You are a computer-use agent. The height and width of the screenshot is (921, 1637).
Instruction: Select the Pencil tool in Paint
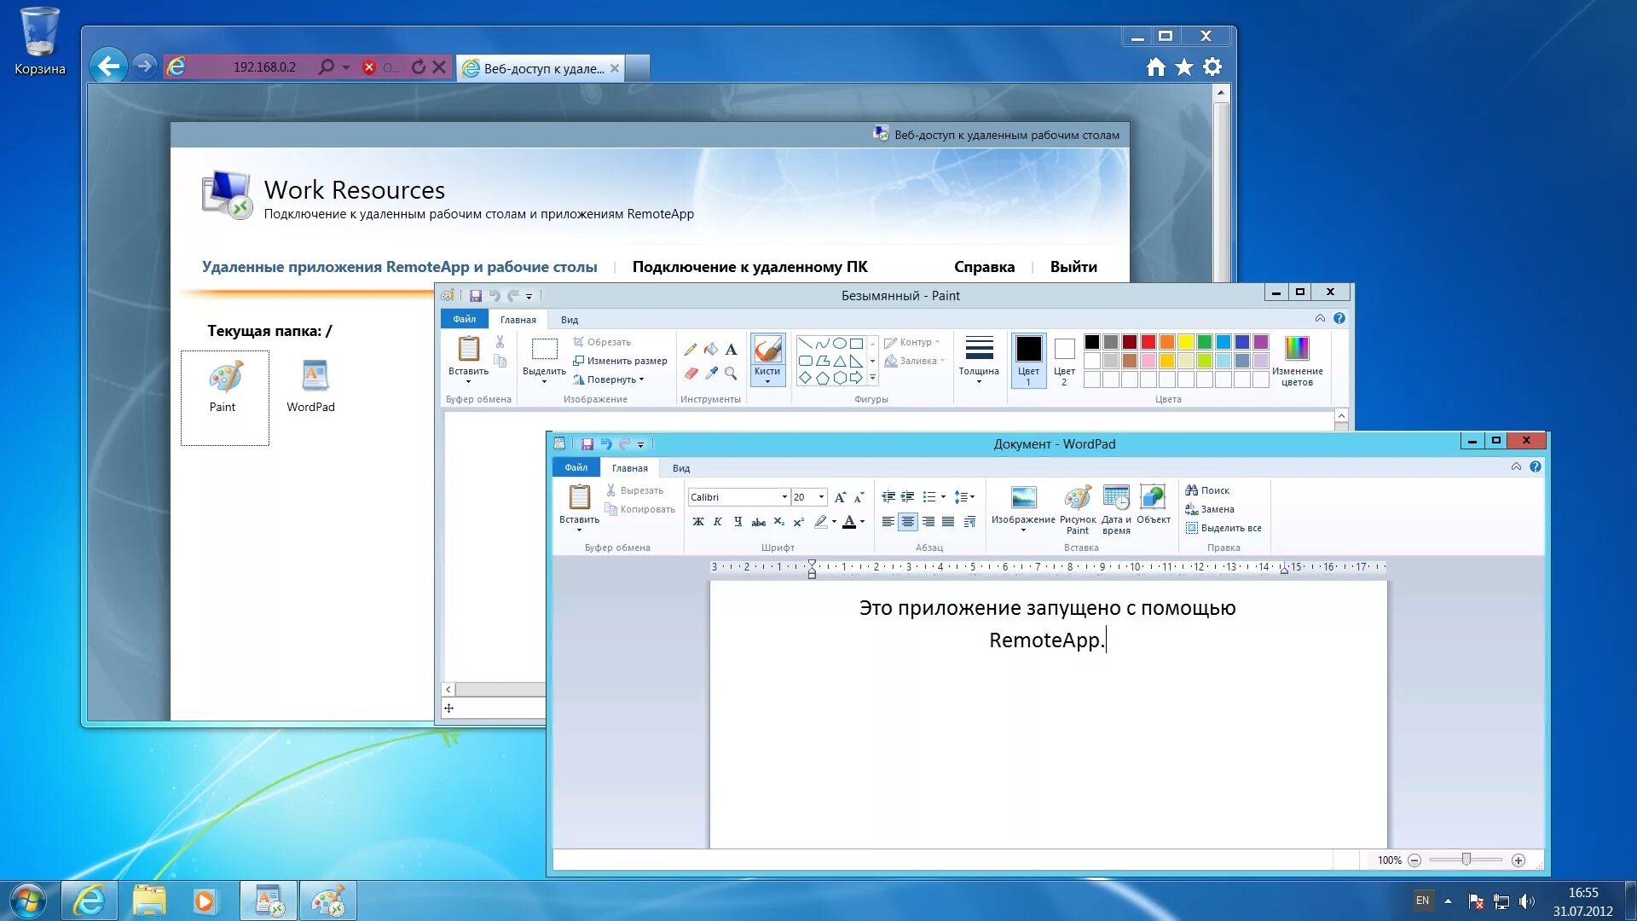(690, 349)
